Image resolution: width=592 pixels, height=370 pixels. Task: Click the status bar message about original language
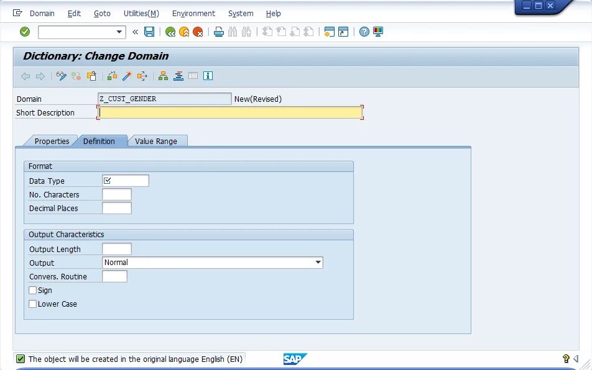coord(135,359)
